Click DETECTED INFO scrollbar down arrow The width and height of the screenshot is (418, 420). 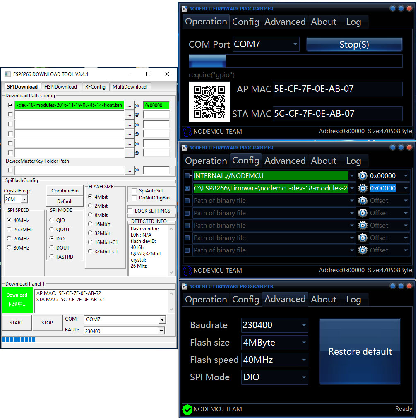coord(171,273)
